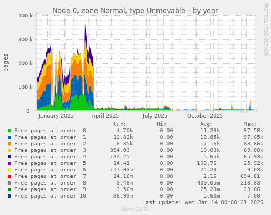This screenshot has height=215, width=271.
Task: Click the 97.58k max value
Action: pos(254,131)
